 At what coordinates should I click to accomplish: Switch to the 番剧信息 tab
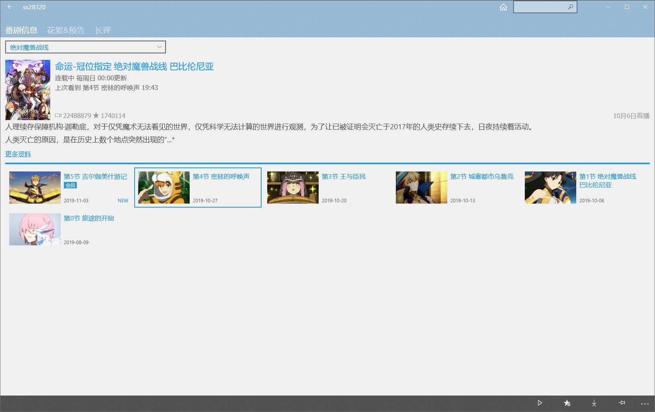21,30
